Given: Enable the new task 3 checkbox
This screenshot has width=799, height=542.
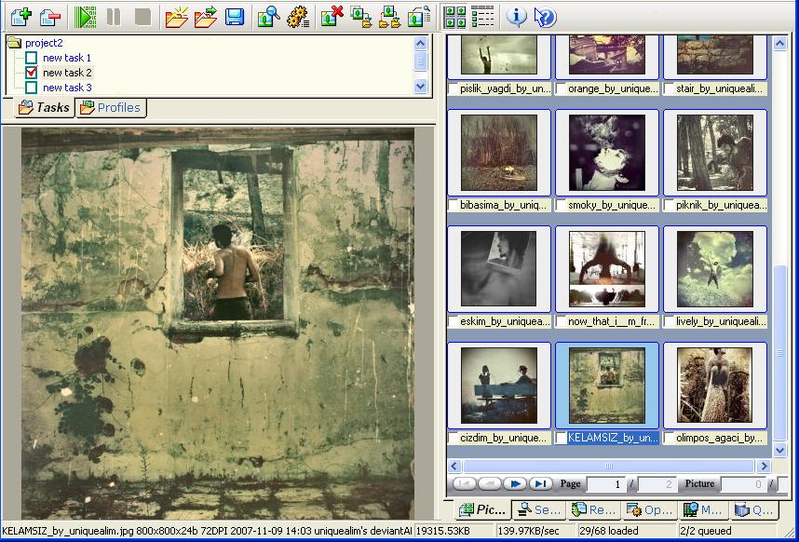Looking at the screenshot, I should [31, 88].
